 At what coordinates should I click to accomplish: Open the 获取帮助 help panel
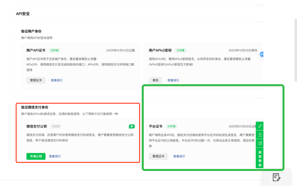260,158
